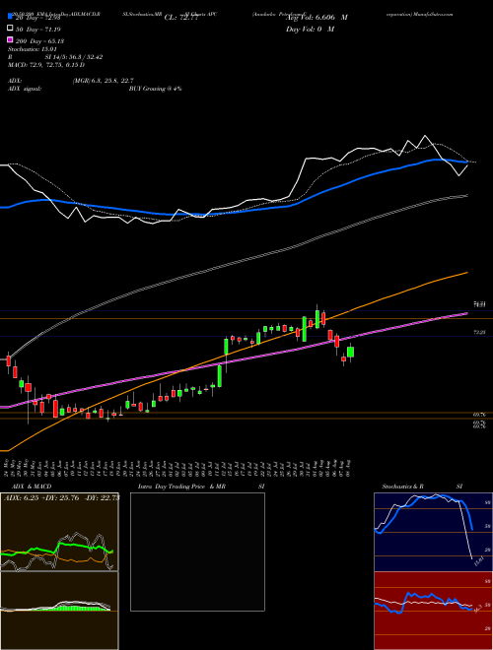
Task: Click the blue 20 Day legend swatch
Action: (11, 17)
